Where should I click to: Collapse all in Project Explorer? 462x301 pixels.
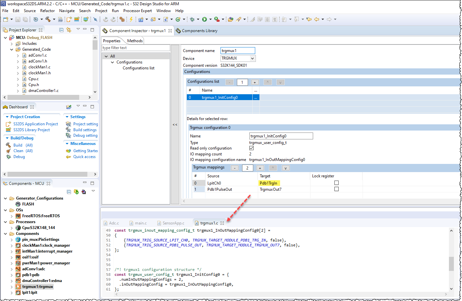coord(61,30)
